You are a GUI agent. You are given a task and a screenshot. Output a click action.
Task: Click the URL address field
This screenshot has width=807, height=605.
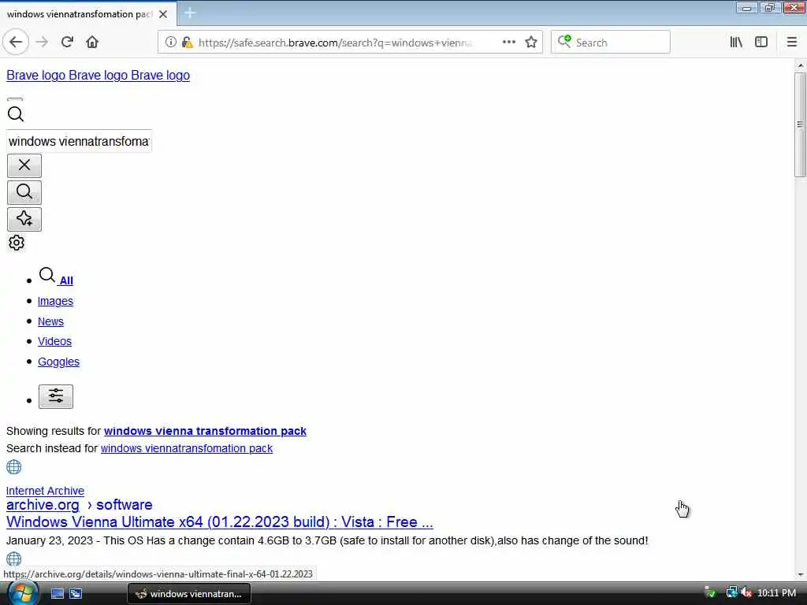pos(335,43)
